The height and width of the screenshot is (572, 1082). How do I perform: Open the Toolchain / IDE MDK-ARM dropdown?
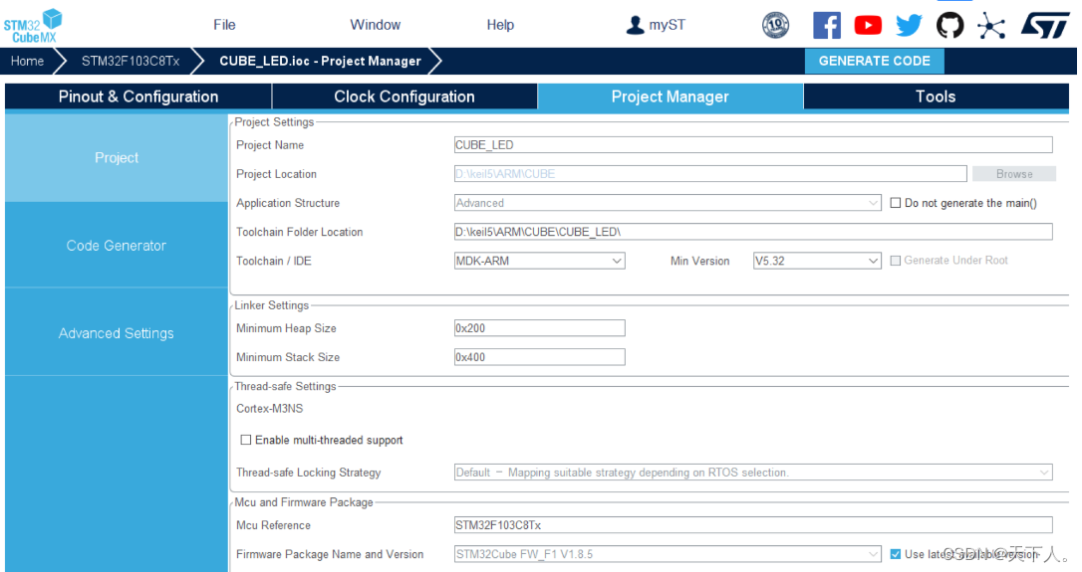click(x=540, y=261)
